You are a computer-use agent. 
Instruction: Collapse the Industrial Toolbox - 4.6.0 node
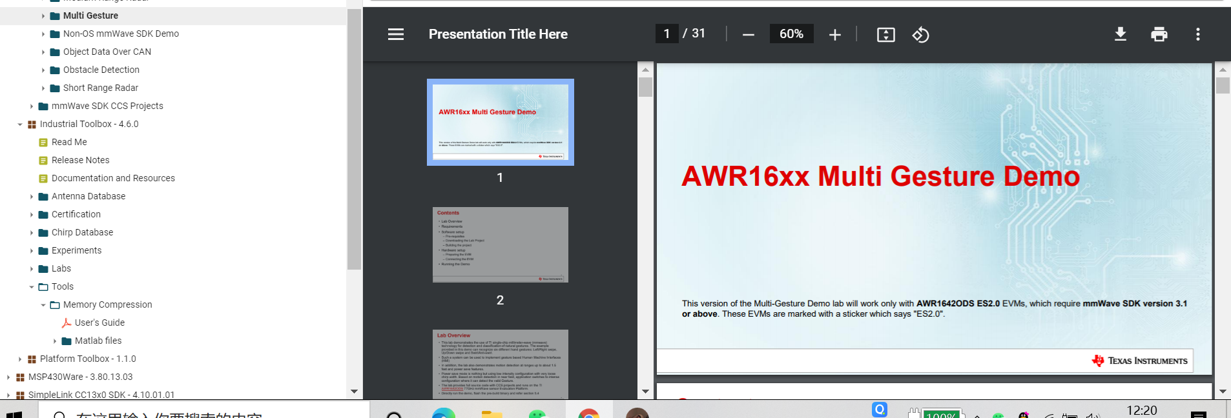(20, 124)
